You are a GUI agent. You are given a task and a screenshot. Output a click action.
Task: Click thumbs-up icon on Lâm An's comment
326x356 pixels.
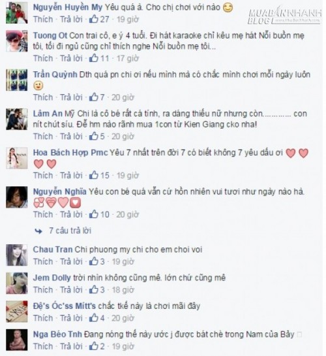coord(94,137)
